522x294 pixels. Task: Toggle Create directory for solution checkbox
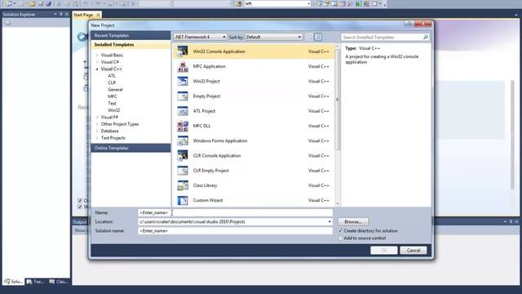pyautogui.click(x=341, y=230)
